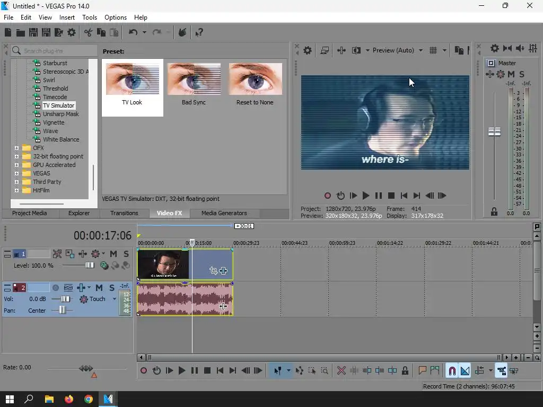The width and height of the screenshot is (543, 407).
Task: Start playback in the video preview
Action: (x=365, y=196)
